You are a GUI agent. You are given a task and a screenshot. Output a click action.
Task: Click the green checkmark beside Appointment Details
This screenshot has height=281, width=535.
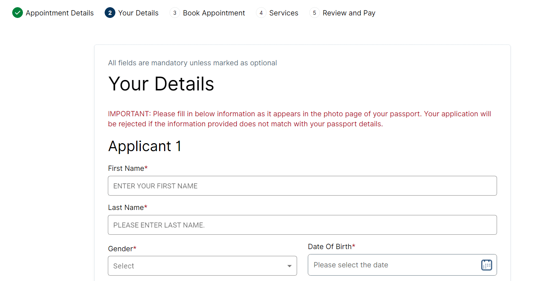(x=17, y=13)
